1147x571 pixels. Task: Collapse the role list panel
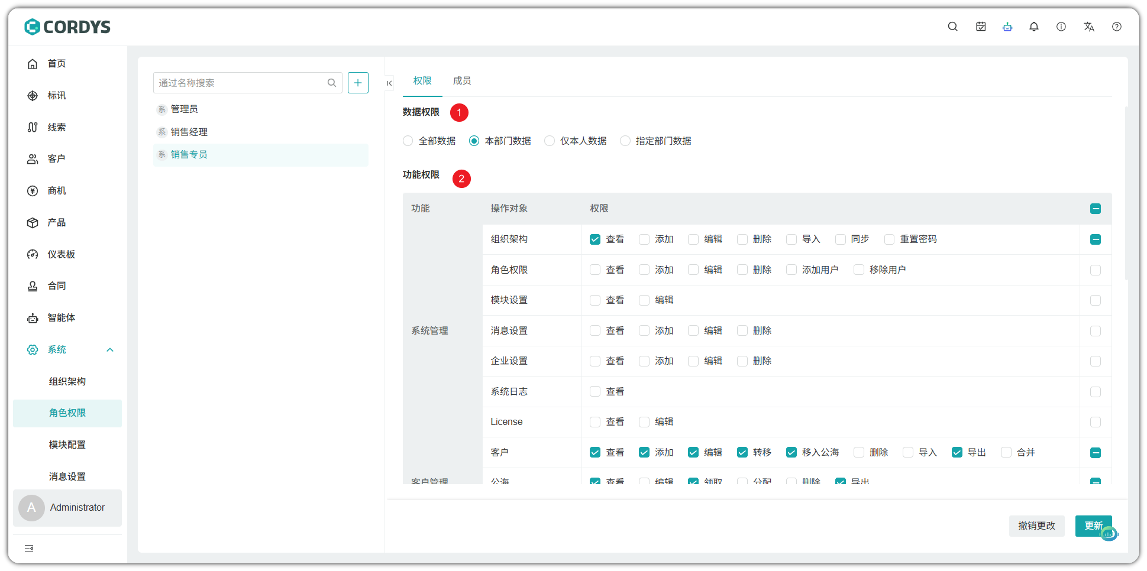click(x=389, y=83)
